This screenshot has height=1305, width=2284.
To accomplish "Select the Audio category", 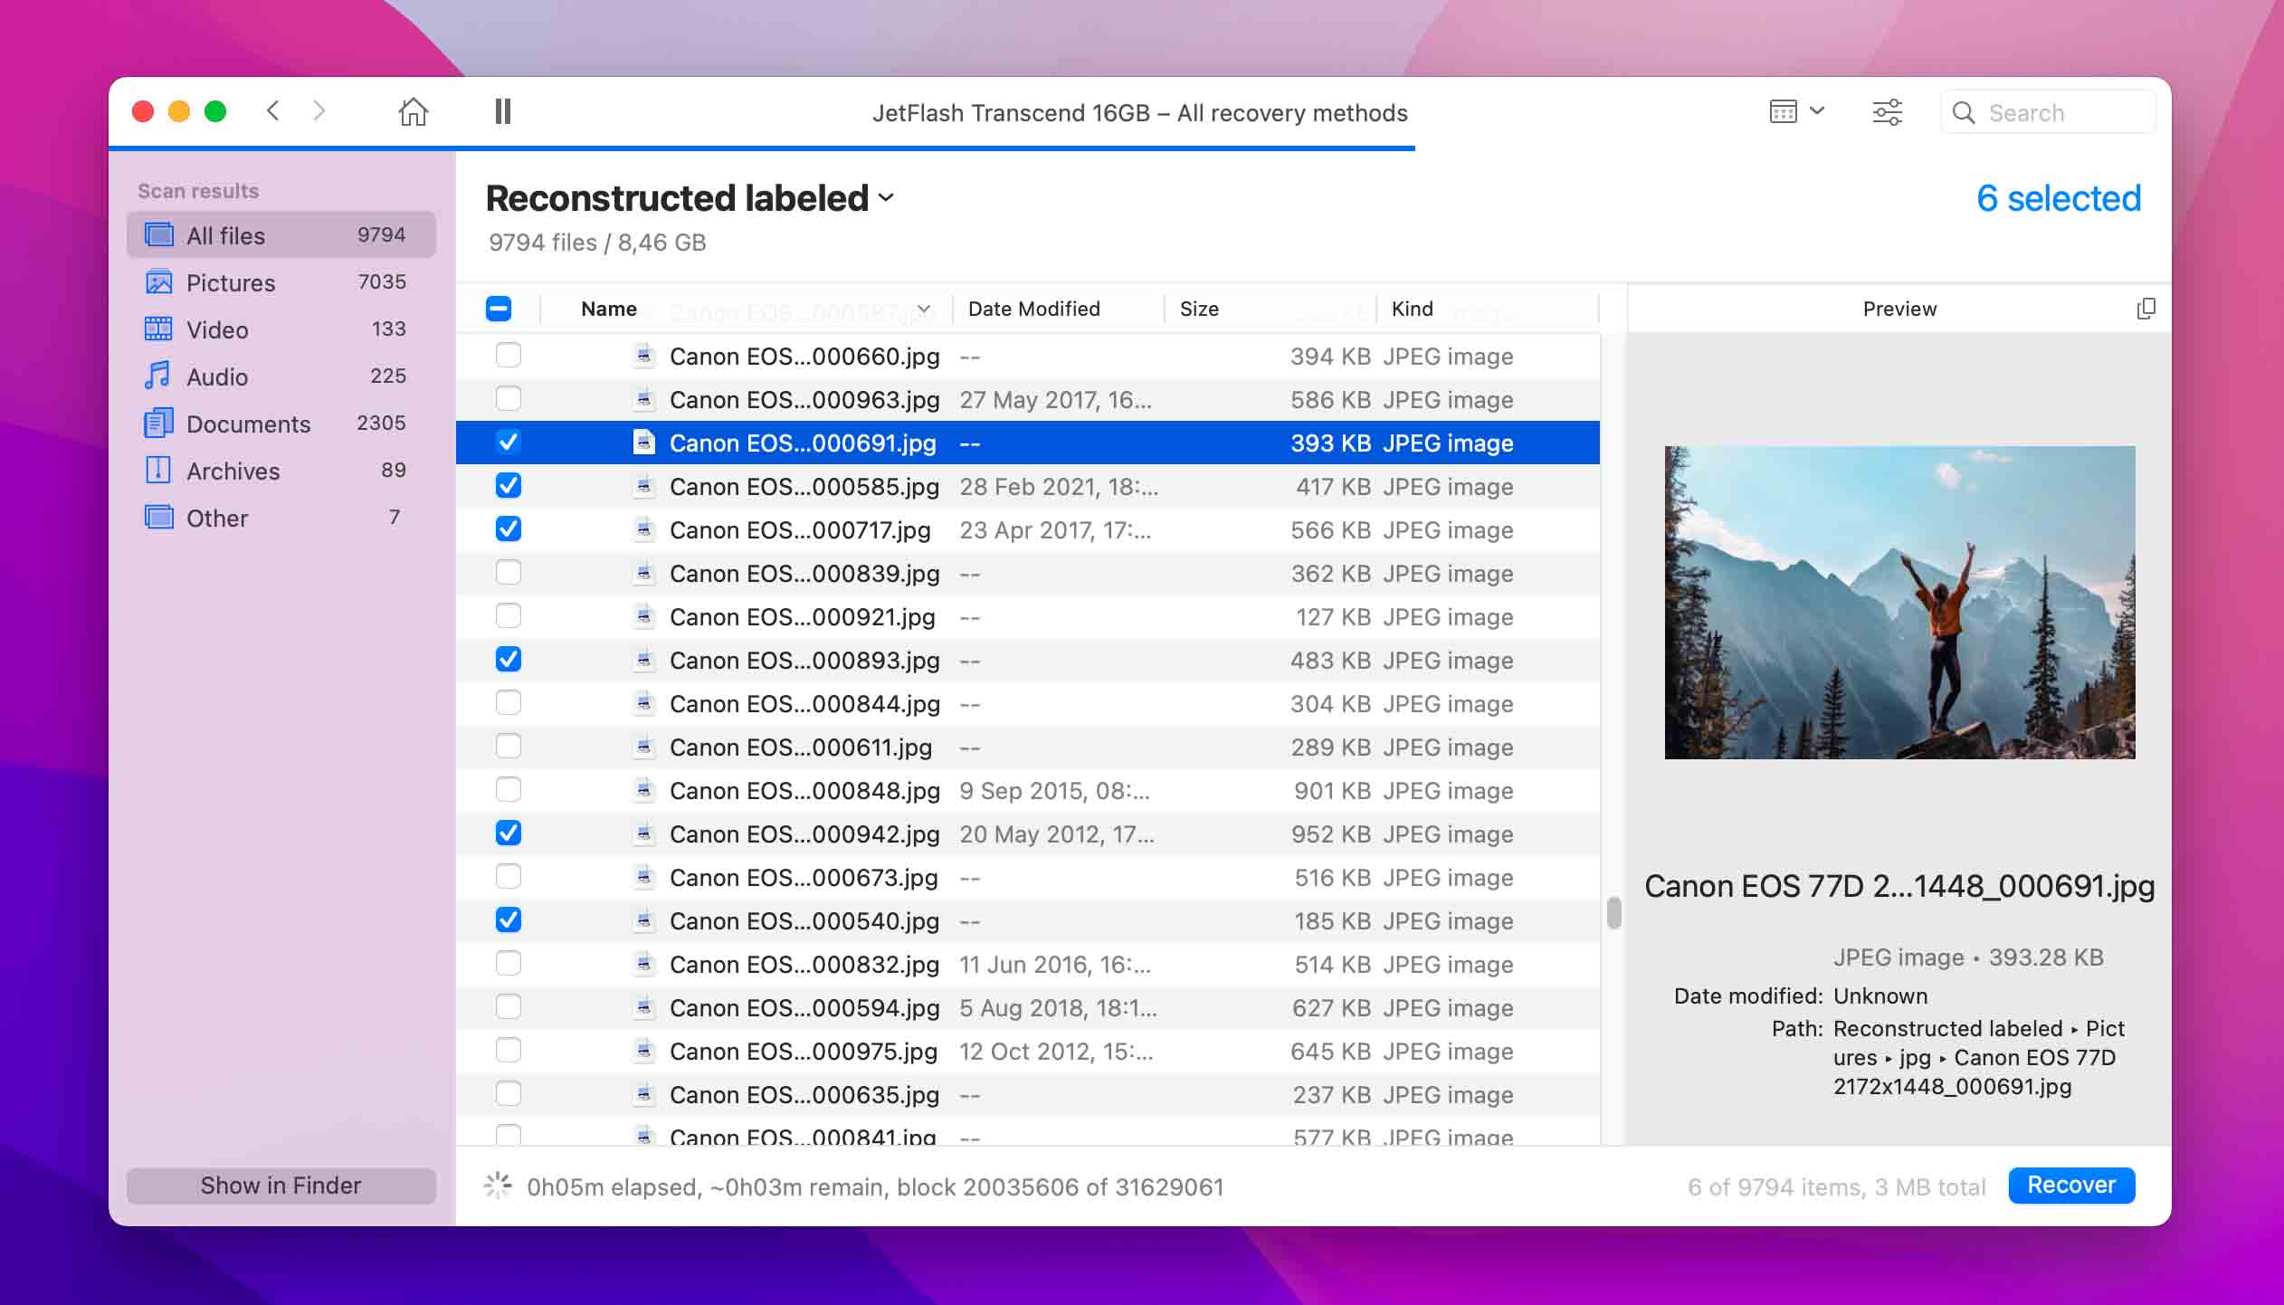I will point(281,376).
